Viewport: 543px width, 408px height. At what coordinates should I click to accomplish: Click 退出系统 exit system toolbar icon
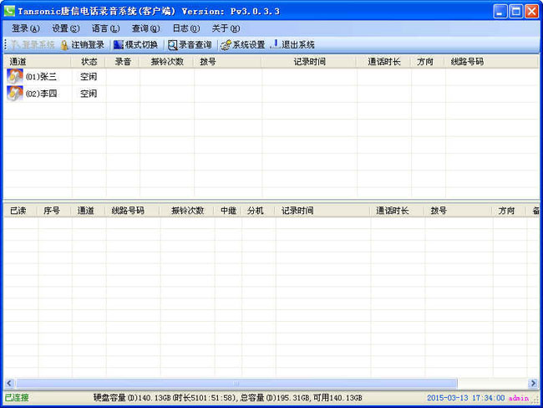(276, 44)
